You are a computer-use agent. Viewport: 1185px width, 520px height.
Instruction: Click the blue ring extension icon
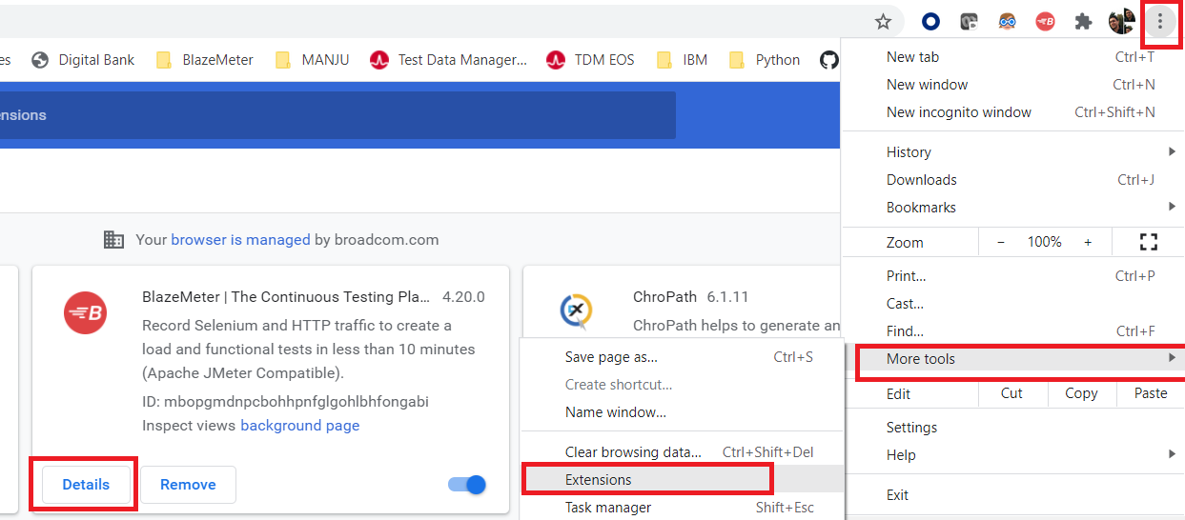click(931, 21)
